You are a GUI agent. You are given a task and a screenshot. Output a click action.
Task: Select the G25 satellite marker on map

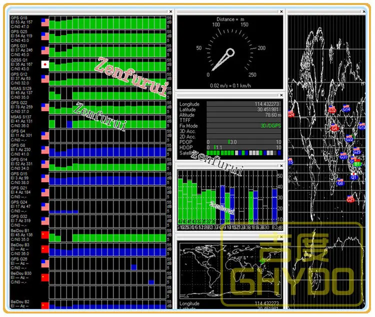coord(356,151)
